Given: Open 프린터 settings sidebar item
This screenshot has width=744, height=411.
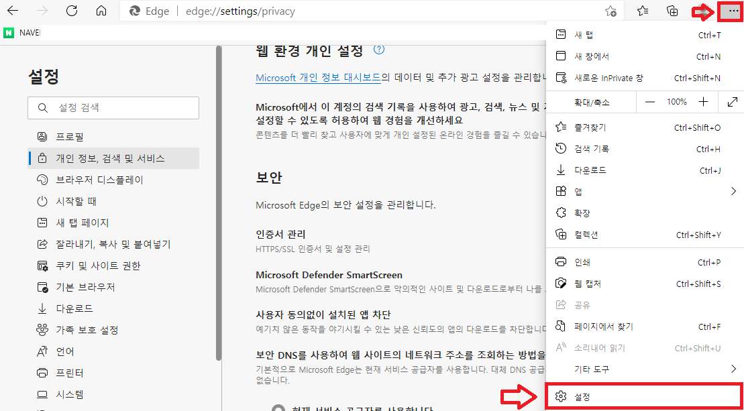Looking at the screenshot, I should tap(113, 373).
